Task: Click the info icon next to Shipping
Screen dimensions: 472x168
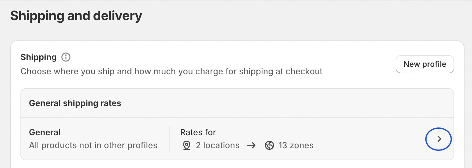Action: click(66, 57)
